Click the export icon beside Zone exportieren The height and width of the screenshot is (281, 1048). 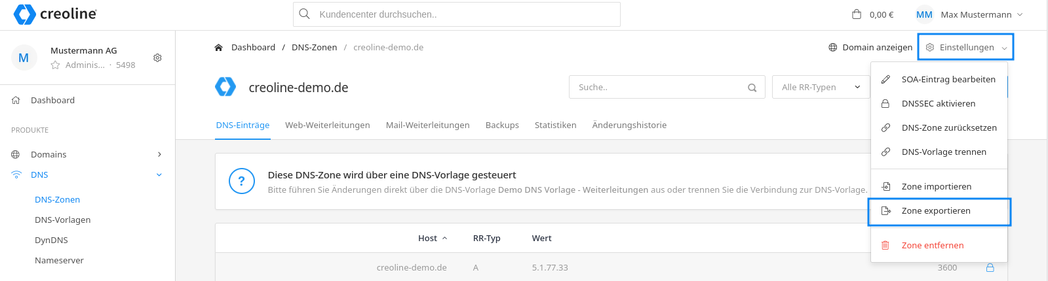tap(885, 210)
